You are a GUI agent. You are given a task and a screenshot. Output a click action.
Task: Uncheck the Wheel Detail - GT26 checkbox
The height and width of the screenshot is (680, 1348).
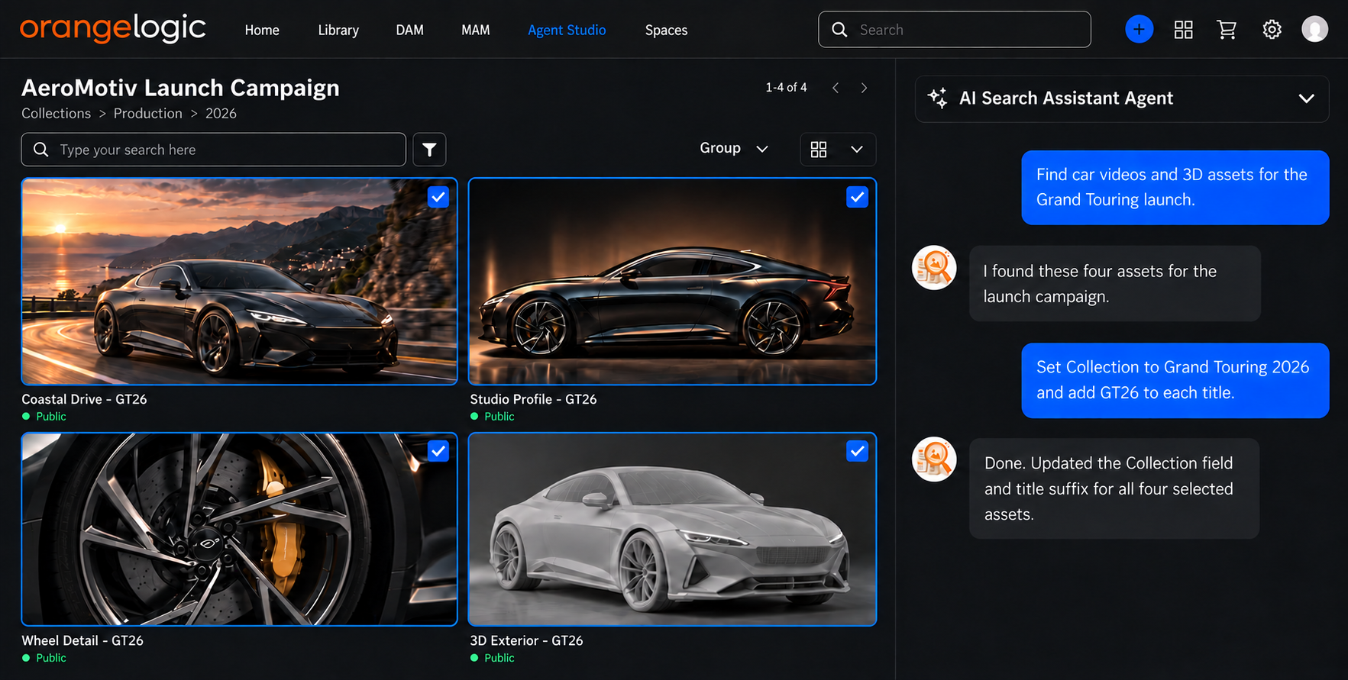pos(438,451)
